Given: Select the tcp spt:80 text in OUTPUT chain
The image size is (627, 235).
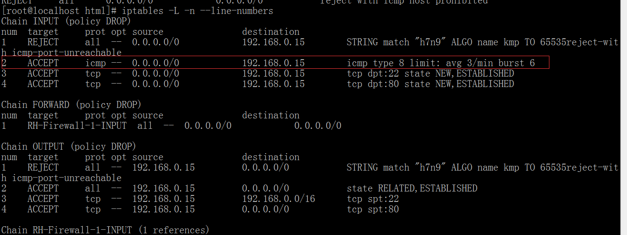Looking at the screenshot, I should [372, 209].
